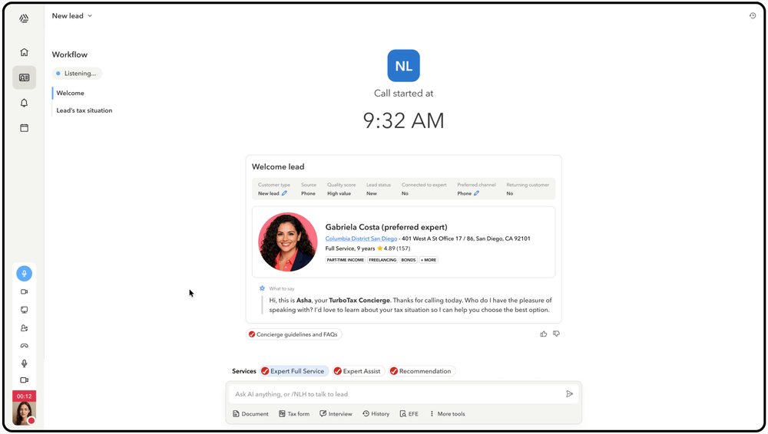The width and height of the screenshot is (768, 434).
Task: Give thumbs down on suggestion
Action: [556, 334]
